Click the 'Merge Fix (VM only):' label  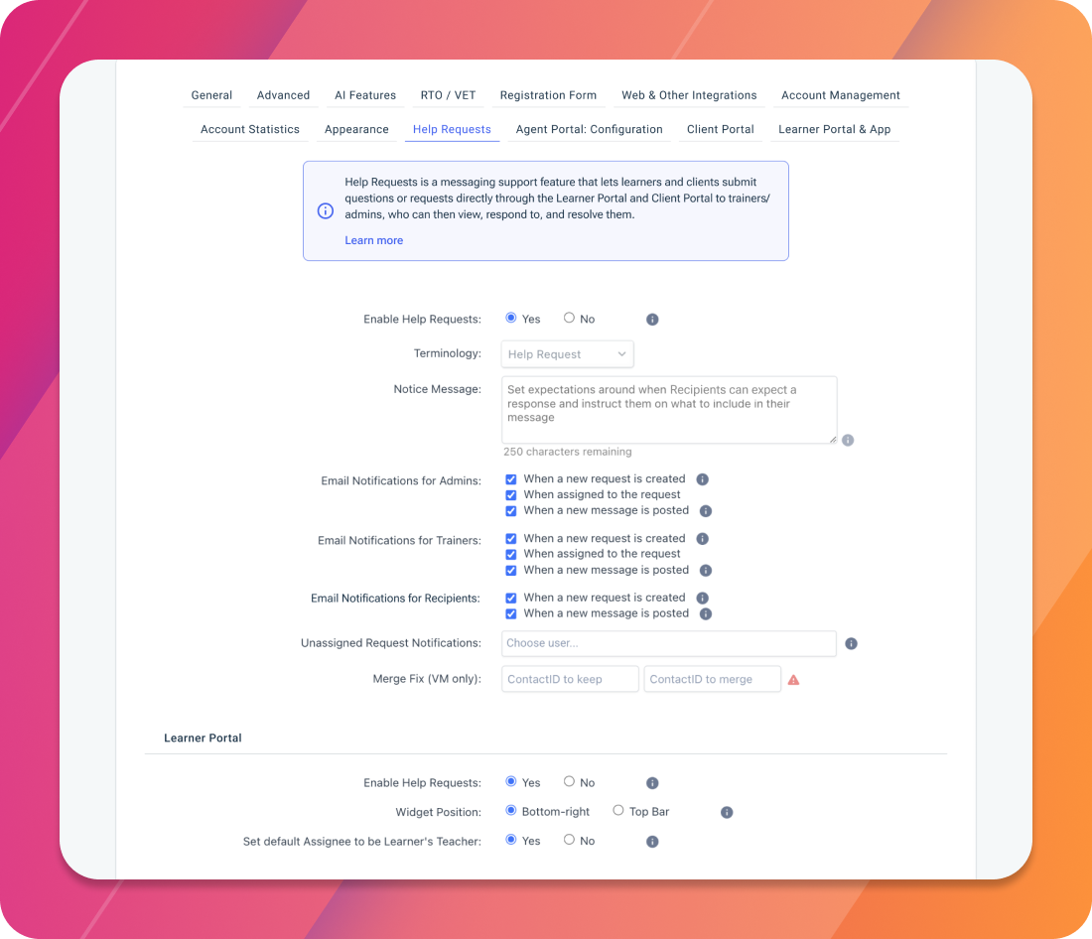[427, 679]
